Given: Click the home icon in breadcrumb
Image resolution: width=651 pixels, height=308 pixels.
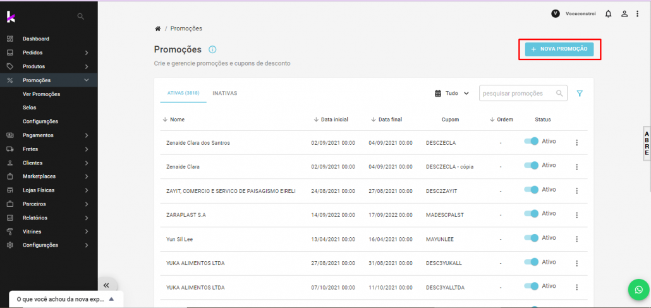Looking at the screenshot, I should coord(157,28).
